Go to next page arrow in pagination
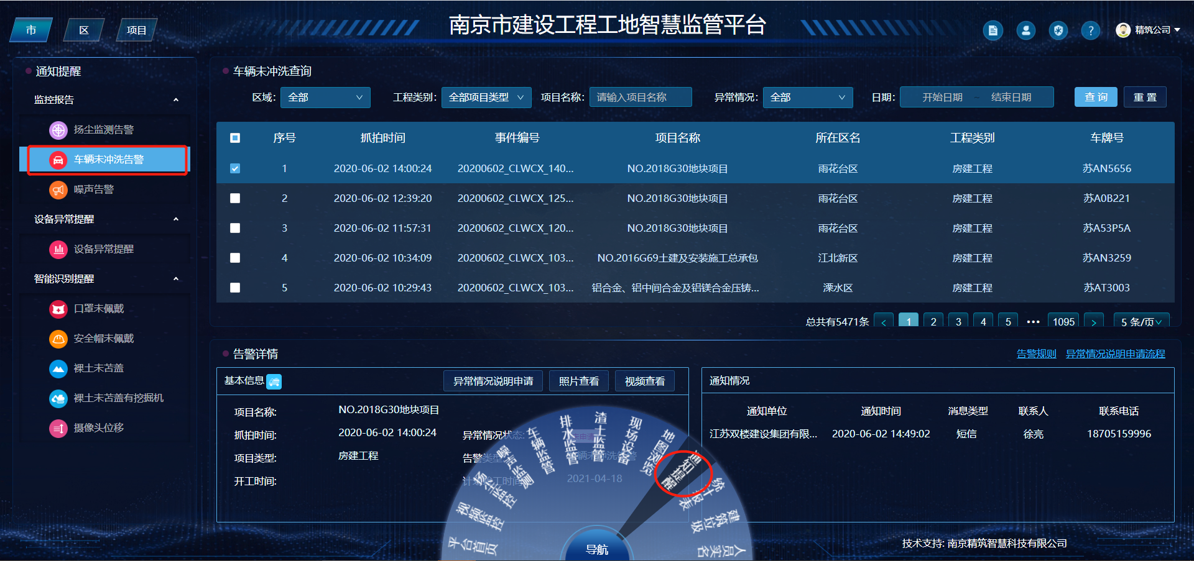 click(x=1094, y=321)
